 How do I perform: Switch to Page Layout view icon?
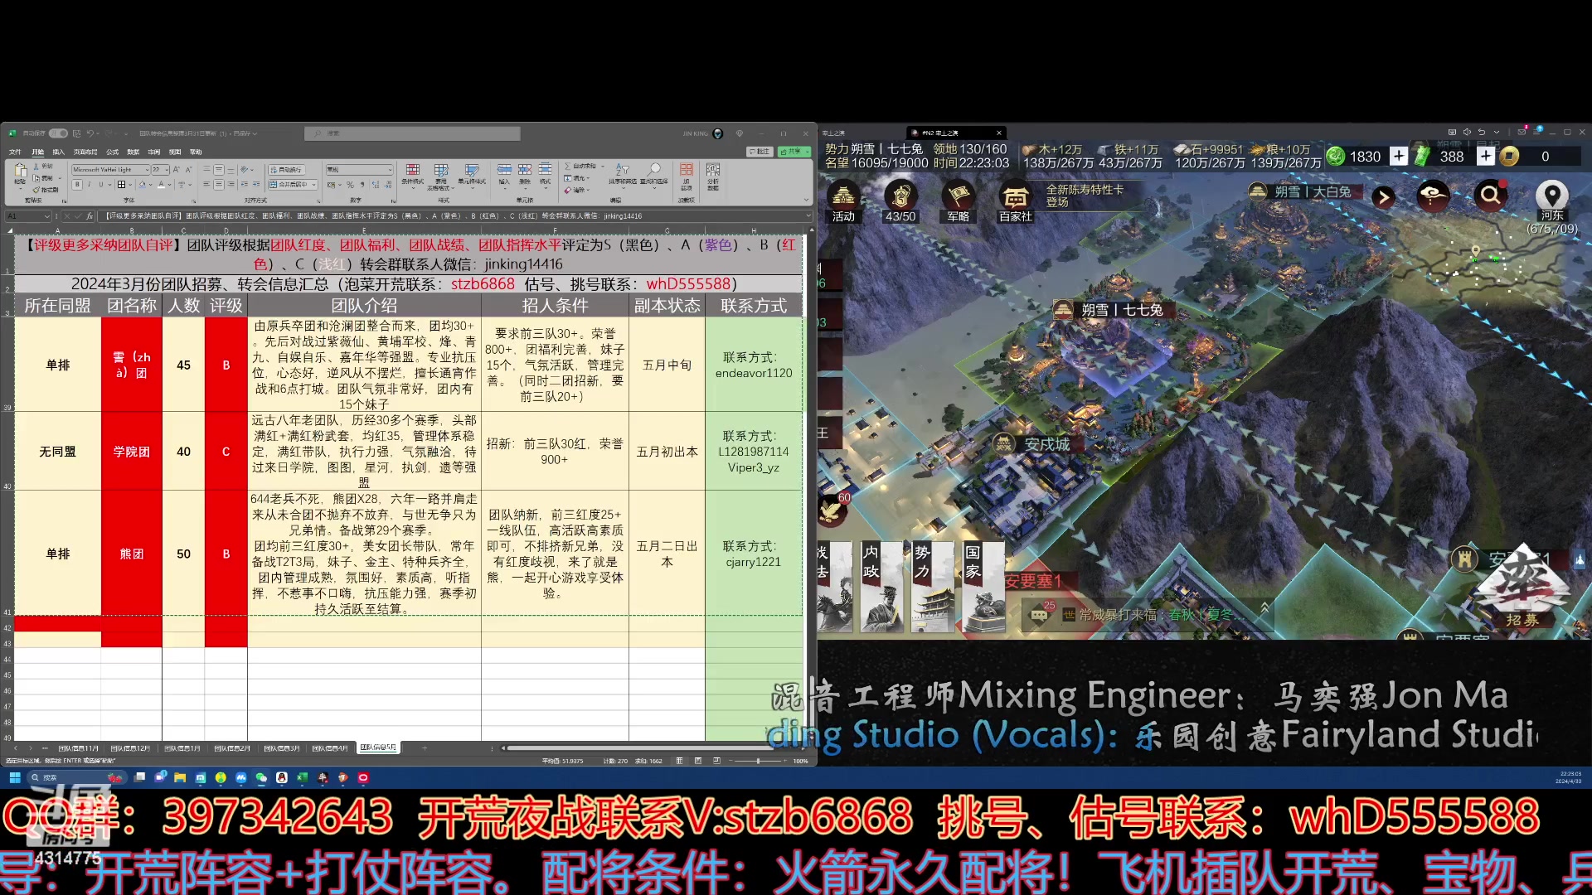coord(698,761)
